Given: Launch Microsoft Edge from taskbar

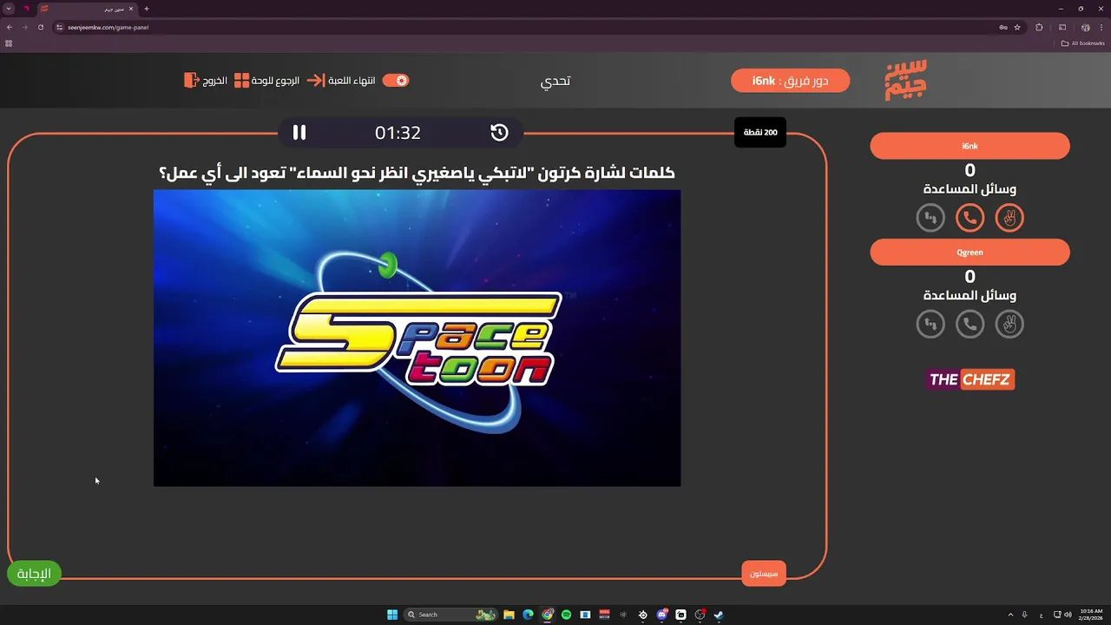Looking at the screenshot, I should pyautogui.click(x=529, y=615).
